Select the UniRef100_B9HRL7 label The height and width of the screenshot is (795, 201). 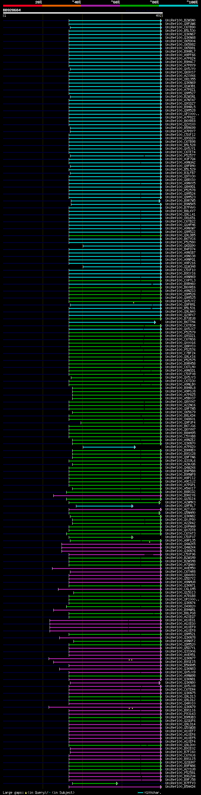click(x=180, y=52)
